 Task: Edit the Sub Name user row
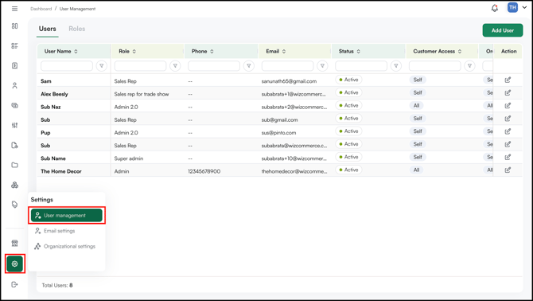508,157
